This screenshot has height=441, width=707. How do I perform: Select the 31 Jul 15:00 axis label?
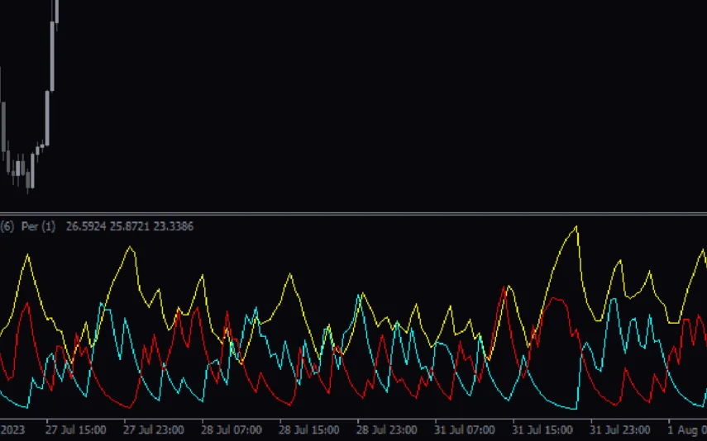542,430
